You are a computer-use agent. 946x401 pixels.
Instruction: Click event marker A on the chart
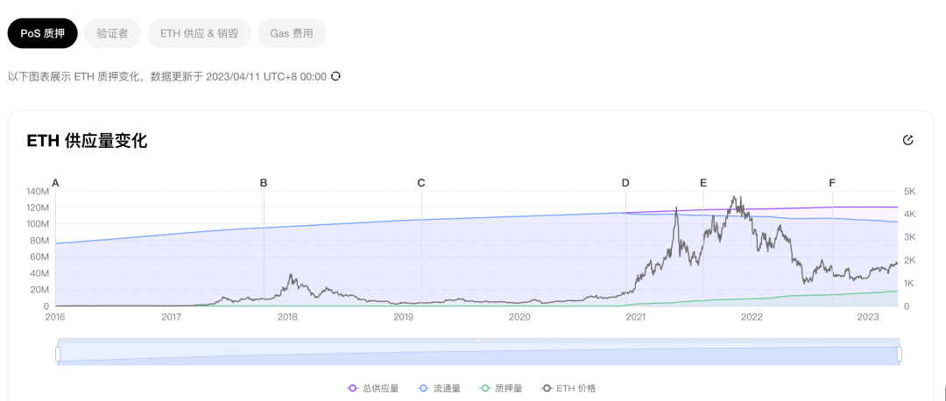[55, 183]
